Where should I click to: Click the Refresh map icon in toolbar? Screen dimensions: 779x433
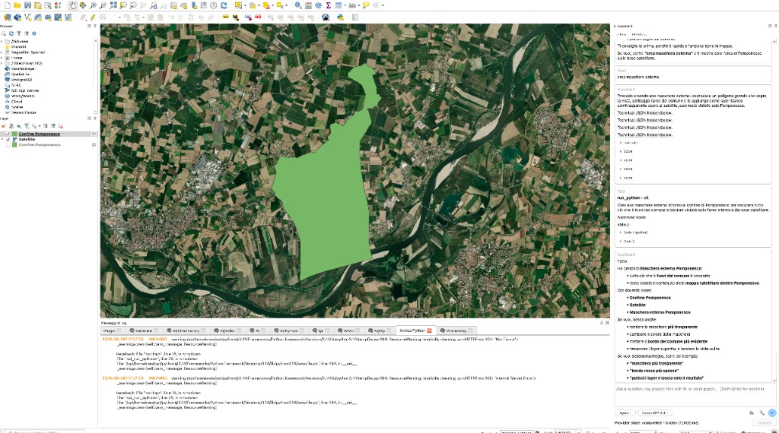tap(224, 5)
